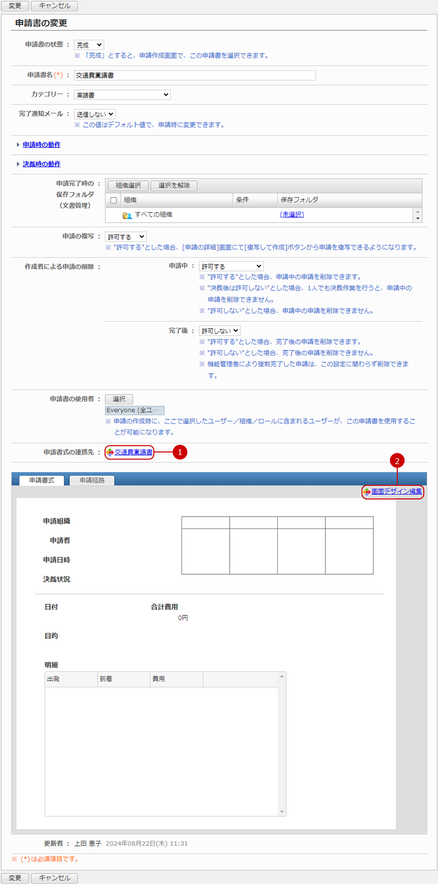
Task: Click the folder list scrollbar down arrow
Action: tap(418, 218)
